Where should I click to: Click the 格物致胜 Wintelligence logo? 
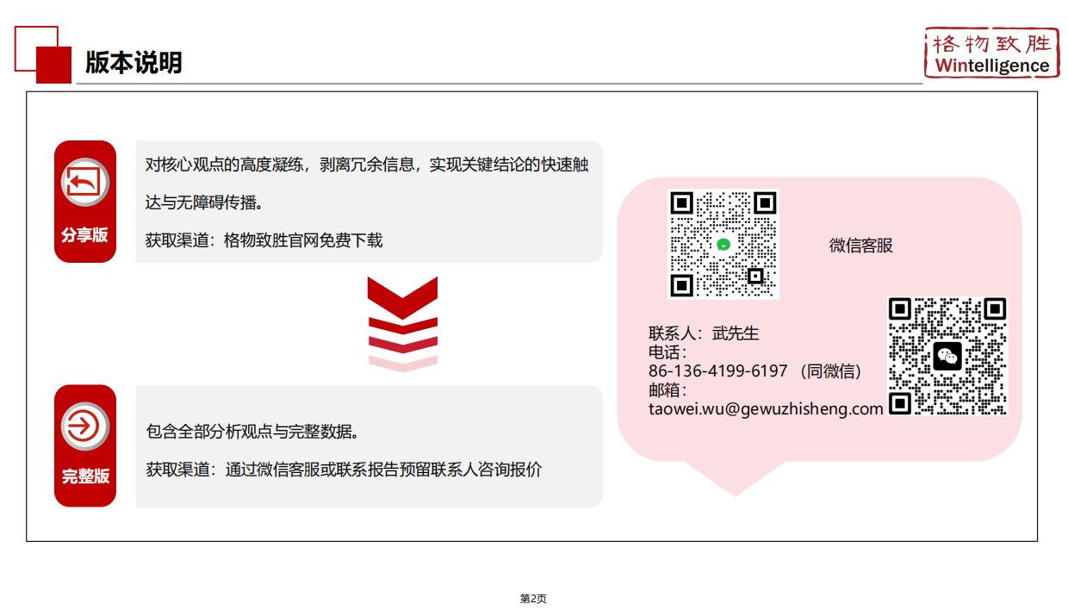[991, 53]
